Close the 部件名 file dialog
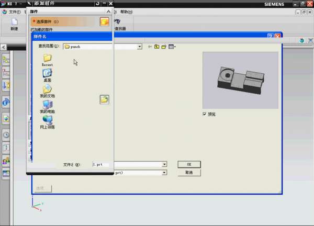 point(277,36)
